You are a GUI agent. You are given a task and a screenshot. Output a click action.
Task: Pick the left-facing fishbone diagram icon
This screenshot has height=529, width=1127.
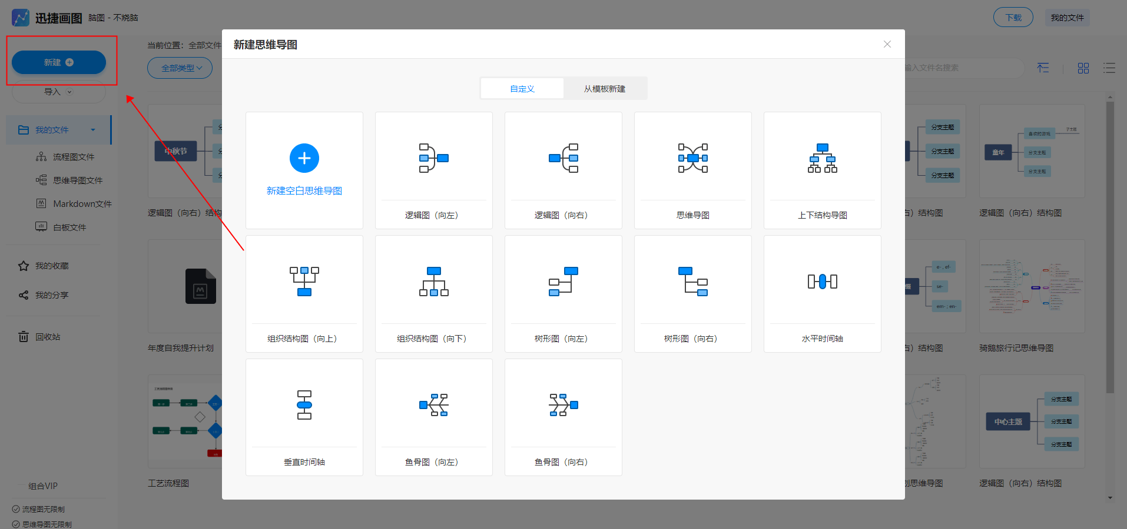(x=433, y=405)
